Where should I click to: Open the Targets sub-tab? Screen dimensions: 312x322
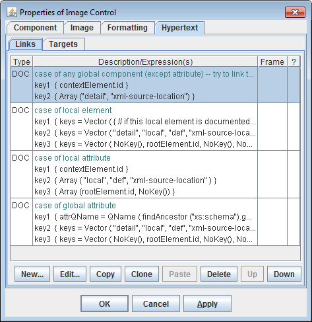coord(63,44)
